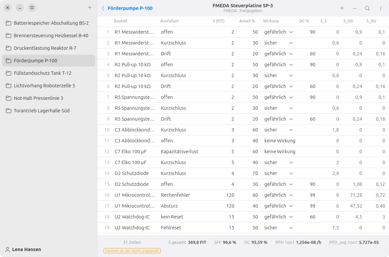Click folder icon of Torantrieb Lagerhalle Süd

click(9, 111)
